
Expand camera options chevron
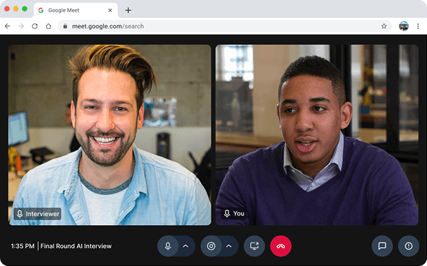tap(229, 246)
